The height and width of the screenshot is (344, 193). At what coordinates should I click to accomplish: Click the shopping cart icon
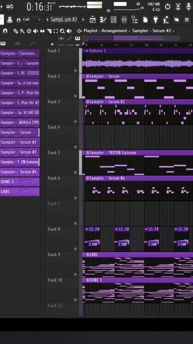coord(187,20)
